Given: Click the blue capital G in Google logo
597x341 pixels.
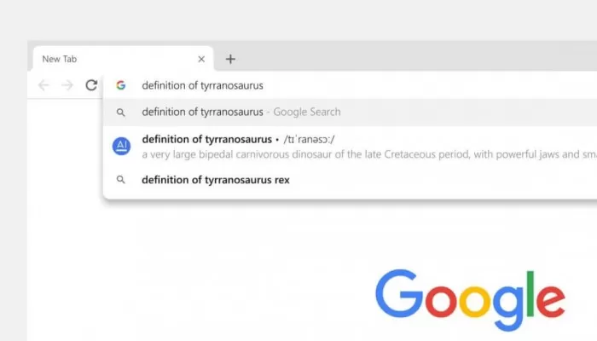Looking at the screenshot, I should 399,293.
